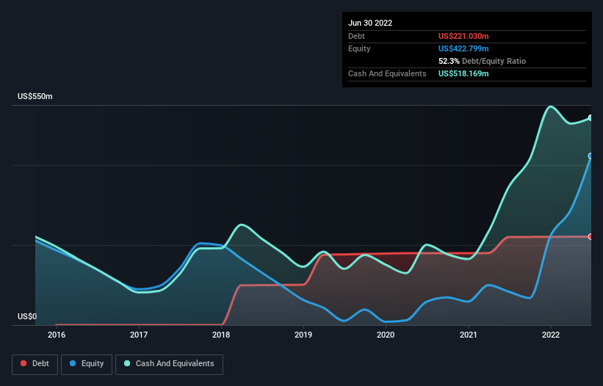Screen dimensions: 603x386
Task: Click Cash And Equivalents label in tooltip
Action: (387, 73)
